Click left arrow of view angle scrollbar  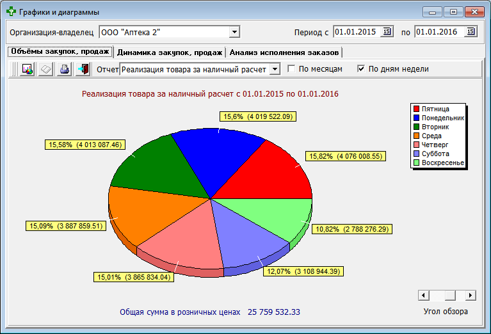[x=423, y=295]
